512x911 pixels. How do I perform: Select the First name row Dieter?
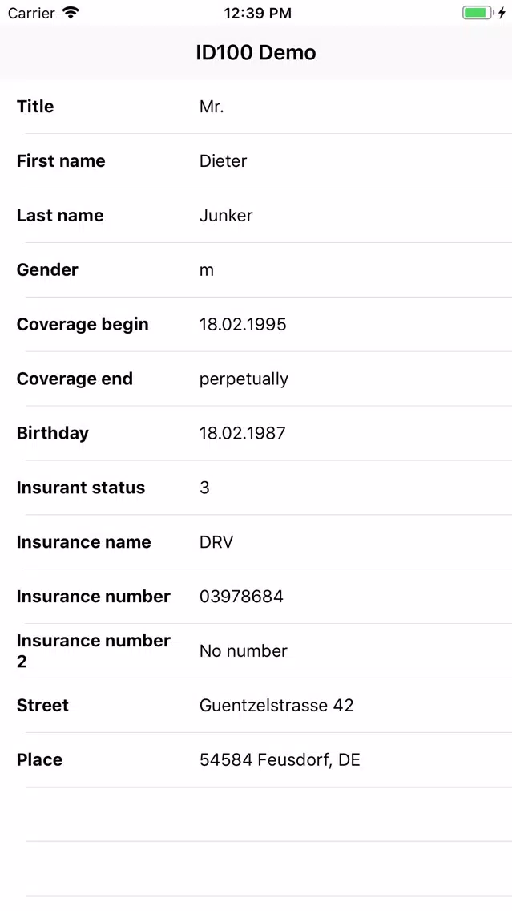[256, 161]
